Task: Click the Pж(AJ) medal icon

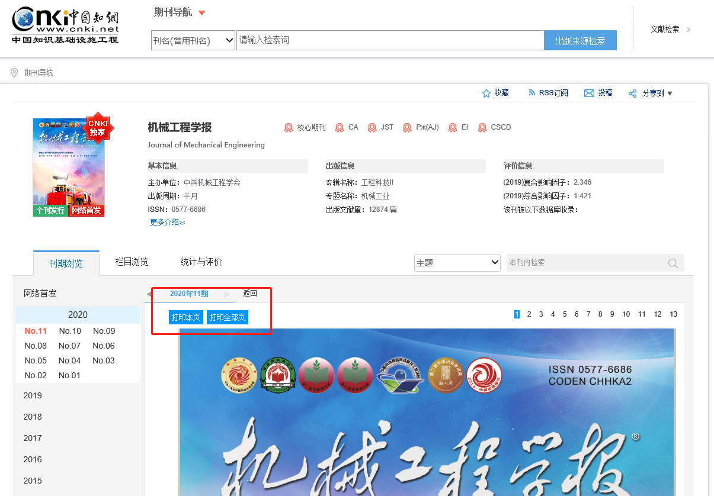Action: (x=407, y=127)
